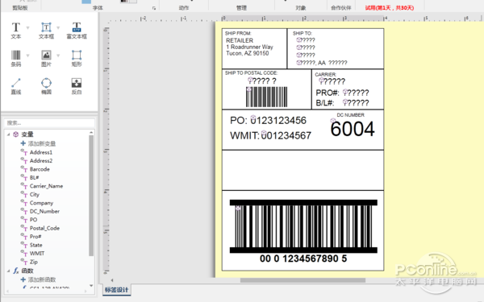Select the Rectangle (矩形) tool
This screenshot has height=302, width=484.
point(77,58)
